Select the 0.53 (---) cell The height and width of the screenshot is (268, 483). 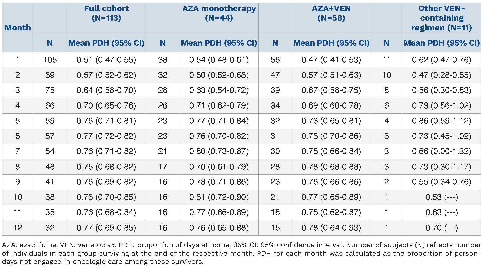442,197
